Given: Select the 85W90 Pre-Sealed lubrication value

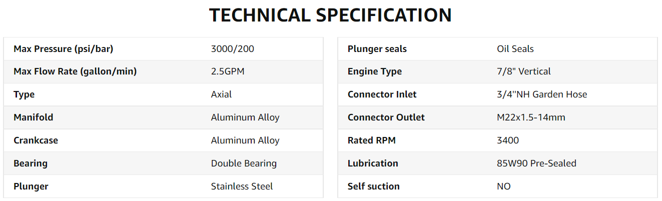Looking at the screenshot, I should 536,163.
